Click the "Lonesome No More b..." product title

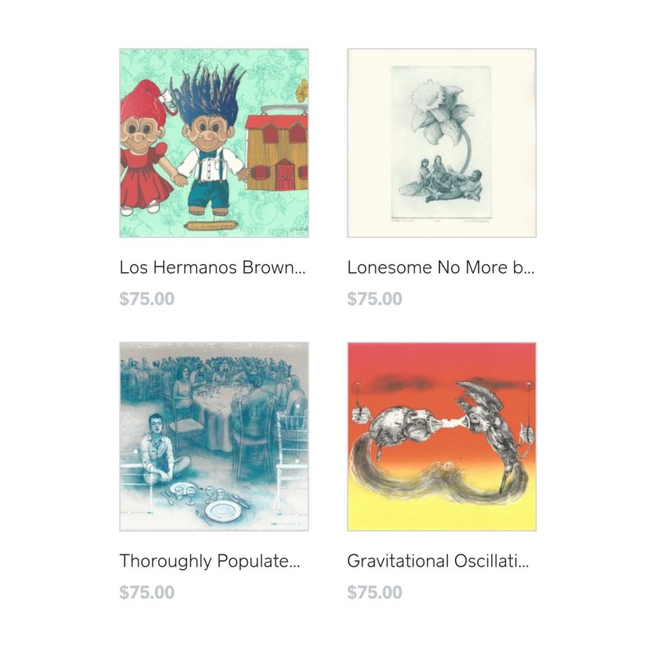pos(440,267)
